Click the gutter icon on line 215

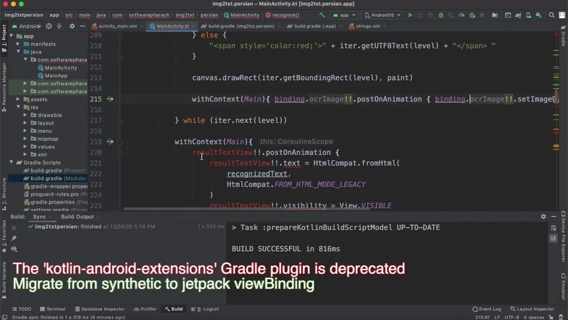pyautogui.click(x=110, y=99)
